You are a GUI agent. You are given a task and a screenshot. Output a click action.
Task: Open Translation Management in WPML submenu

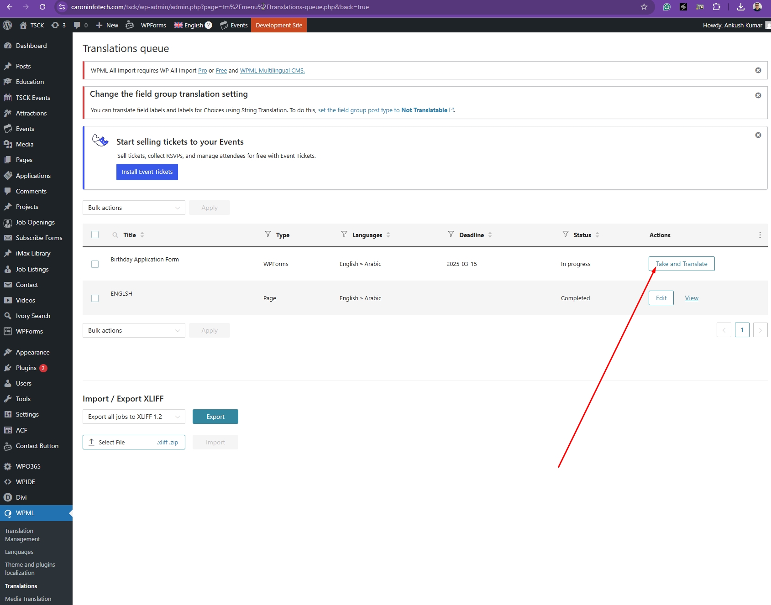tap(22, 535)
